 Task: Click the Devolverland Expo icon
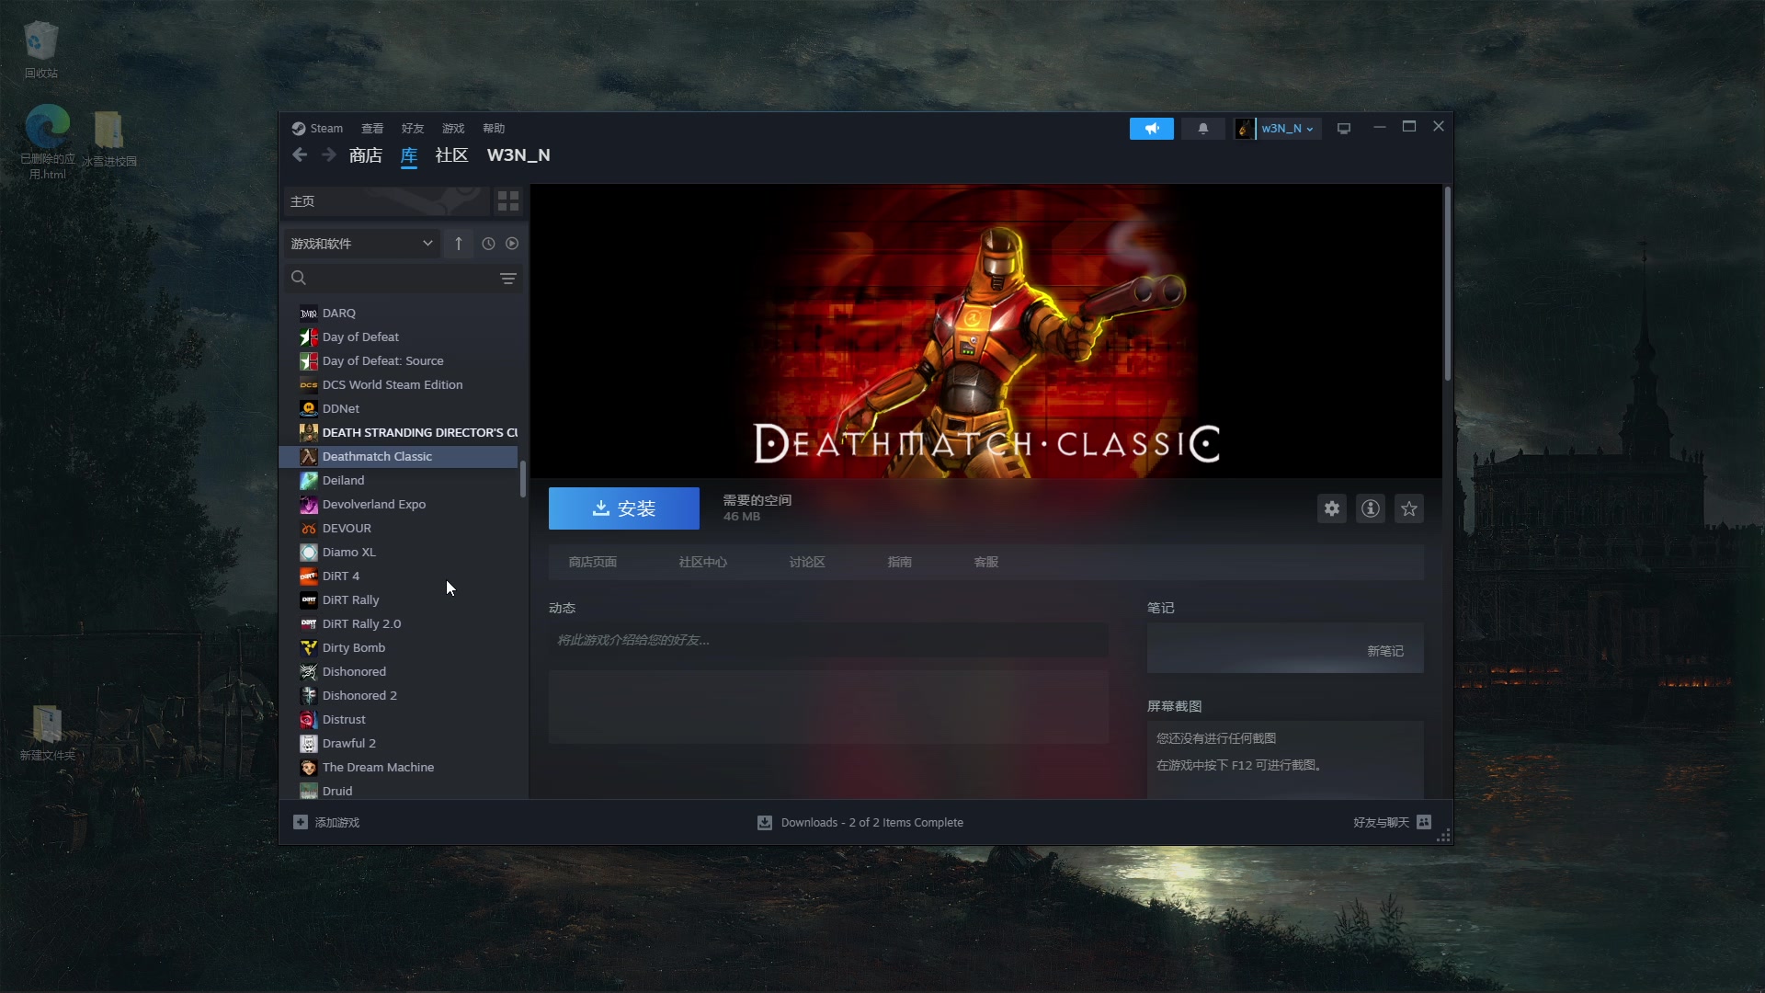(x=309, y=505)
